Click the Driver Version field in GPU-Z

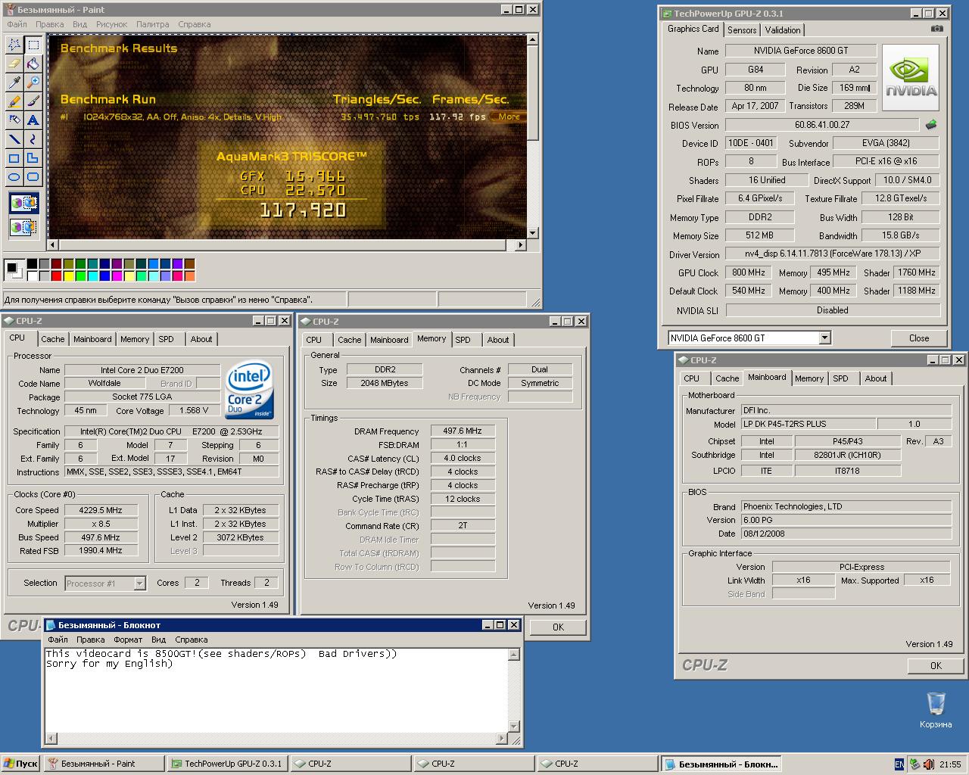tap(832, 254)
